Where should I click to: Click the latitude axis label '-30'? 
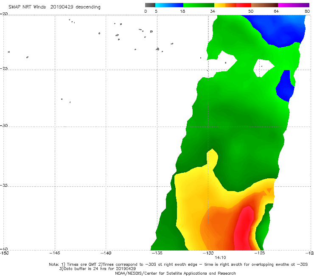point(4,125)
